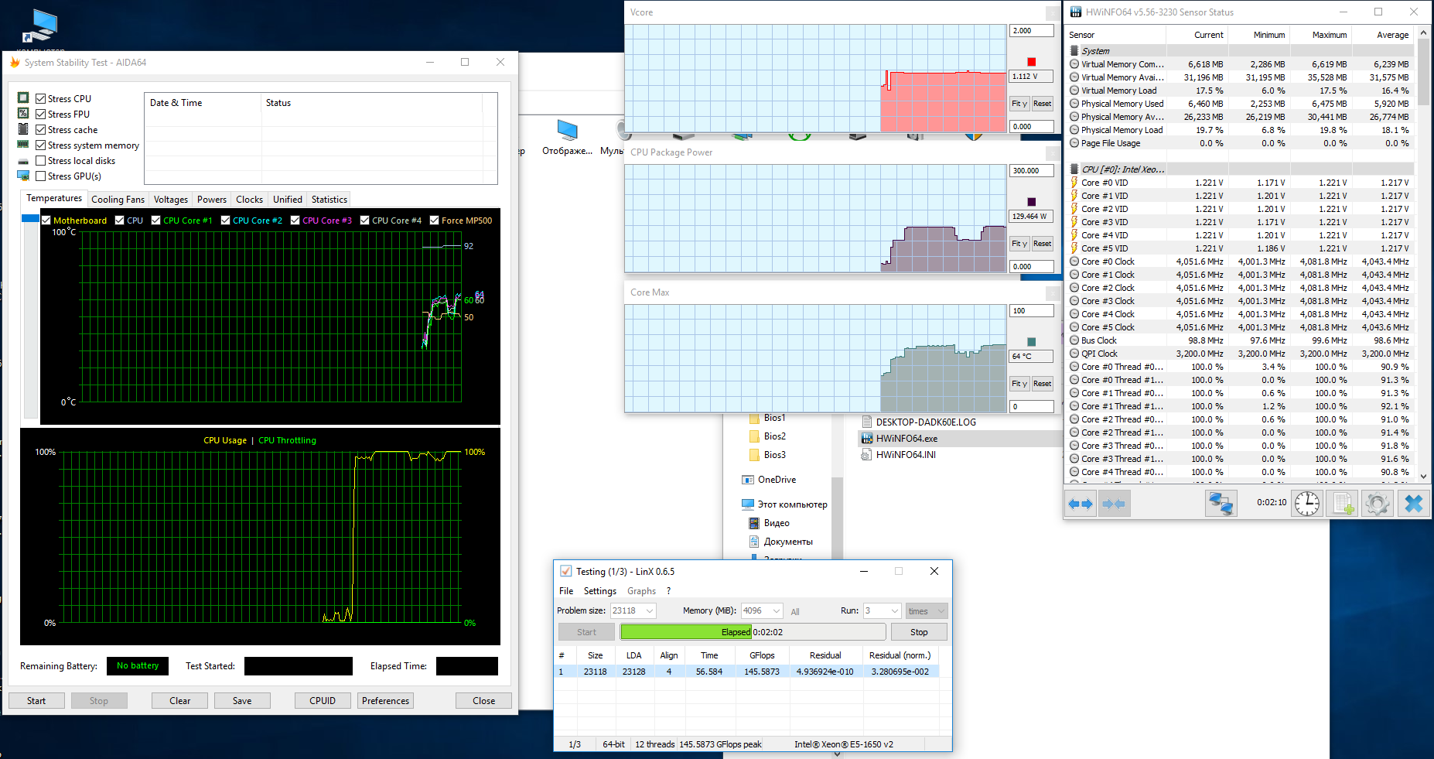The width and height of the screenshot is (1434, 759).
Task: Collapse the System sensor group in HWiNFO
Action: click(1074, 51)
